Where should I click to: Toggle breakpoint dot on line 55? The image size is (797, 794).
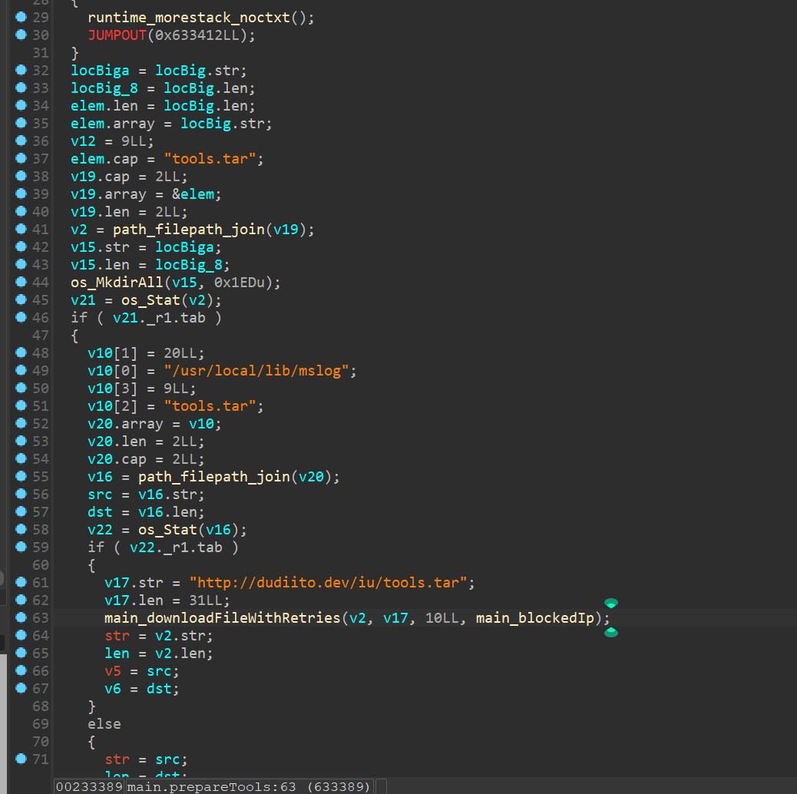[21, 476]
